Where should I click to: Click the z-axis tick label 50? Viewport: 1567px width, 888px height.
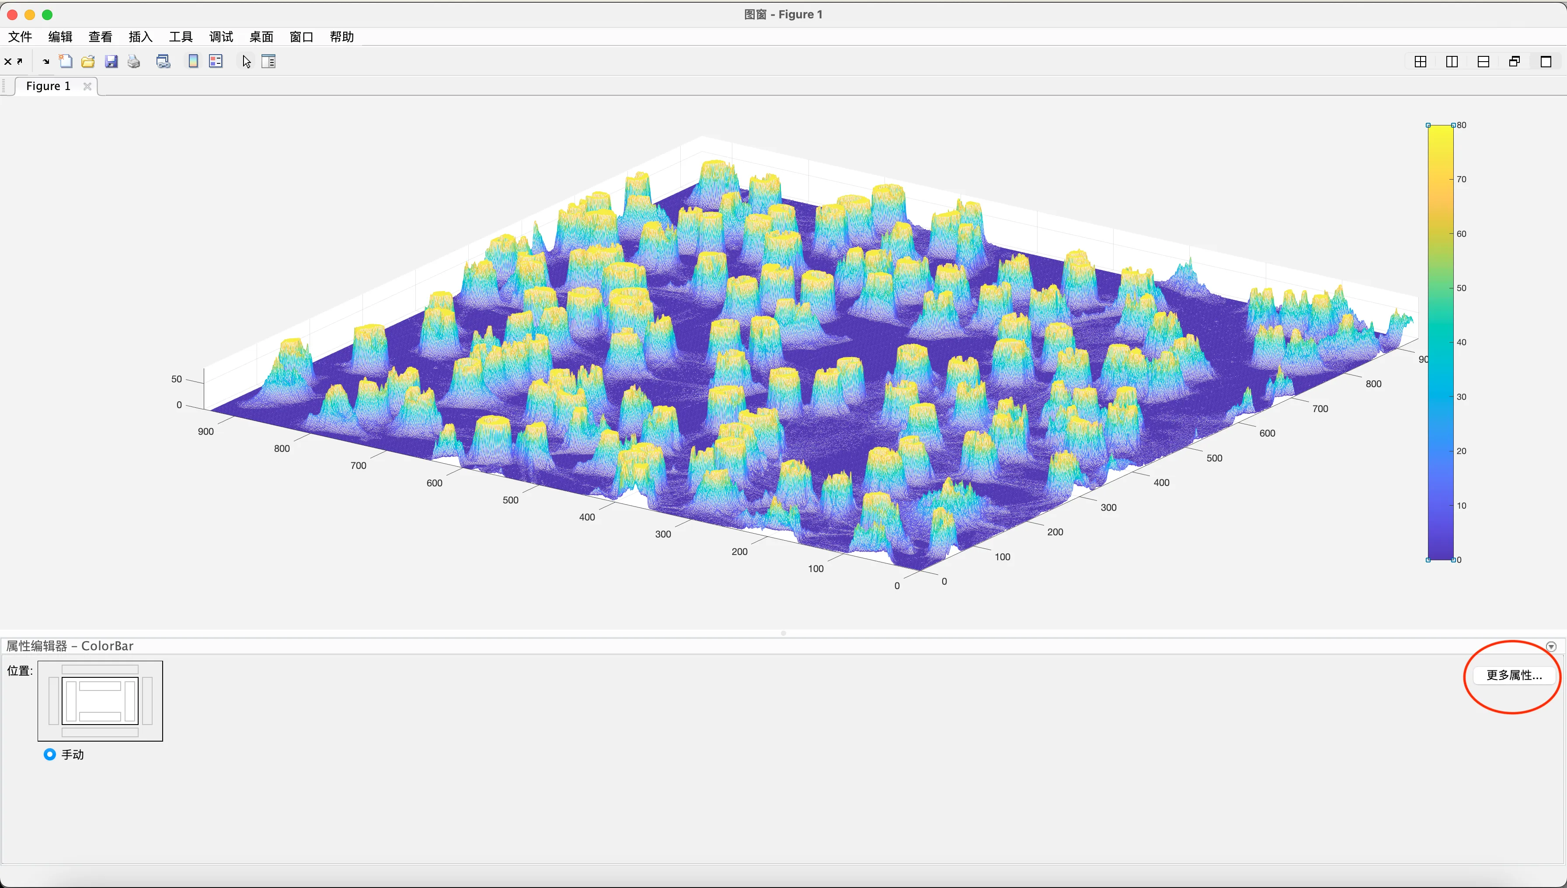pos(176,379)
